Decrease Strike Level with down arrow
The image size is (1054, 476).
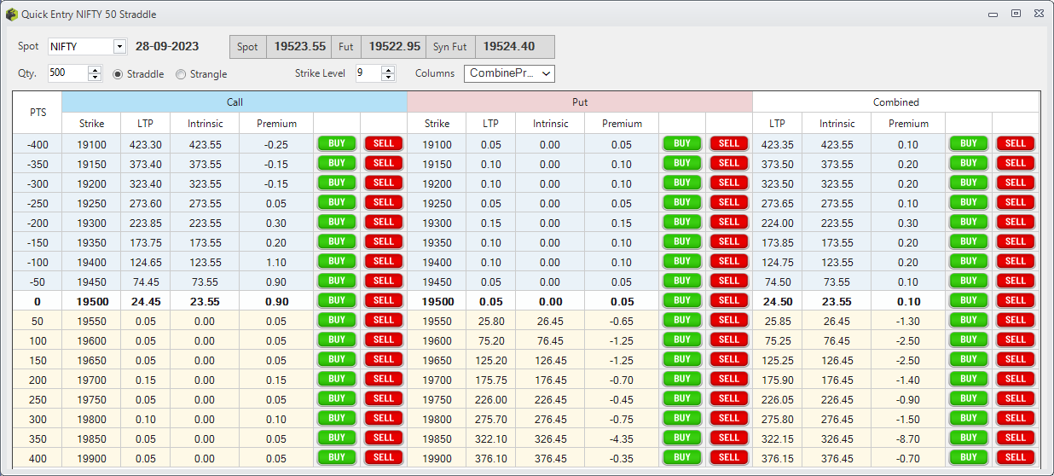389,78
